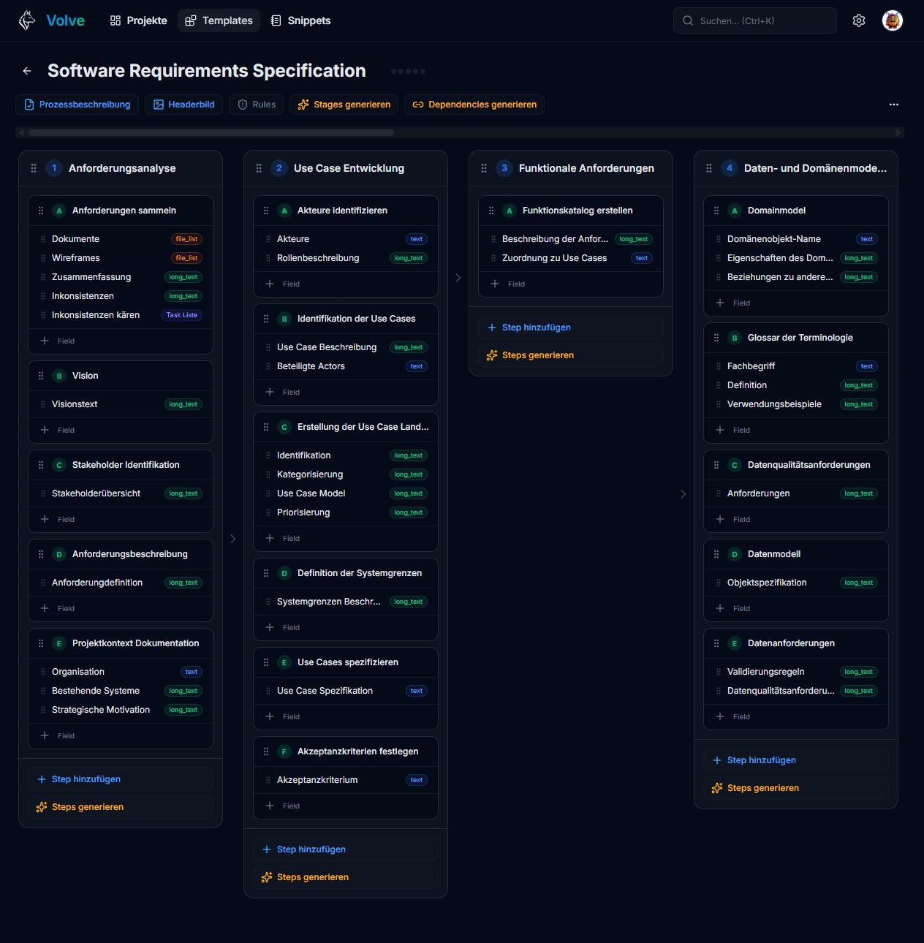
Task: Click the chevron between stages 2 and 3
Action: point(458,278)
